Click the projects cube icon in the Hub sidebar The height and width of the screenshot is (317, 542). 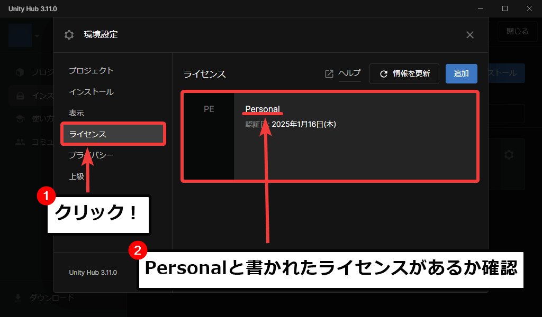click(20, 72)
